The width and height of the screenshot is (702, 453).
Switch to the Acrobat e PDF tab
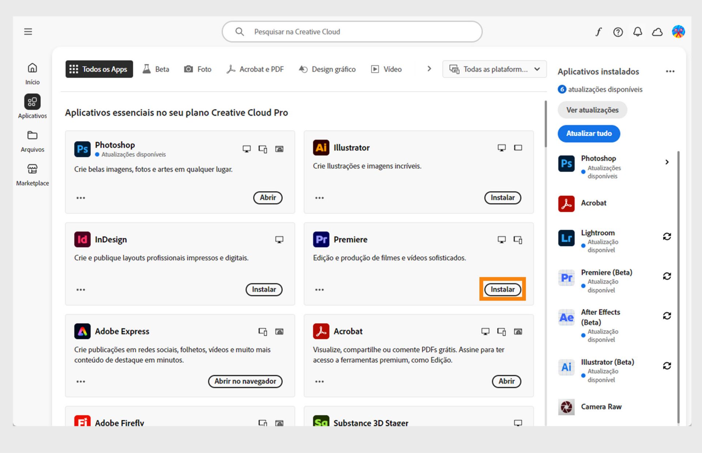pyautogui.click(x=255, y=69)
